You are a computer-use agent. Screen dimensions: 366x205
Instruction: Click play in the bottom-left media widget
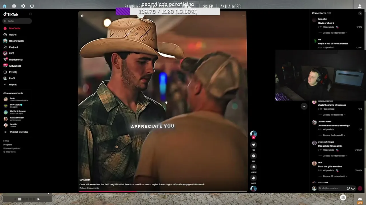(39, 199)
